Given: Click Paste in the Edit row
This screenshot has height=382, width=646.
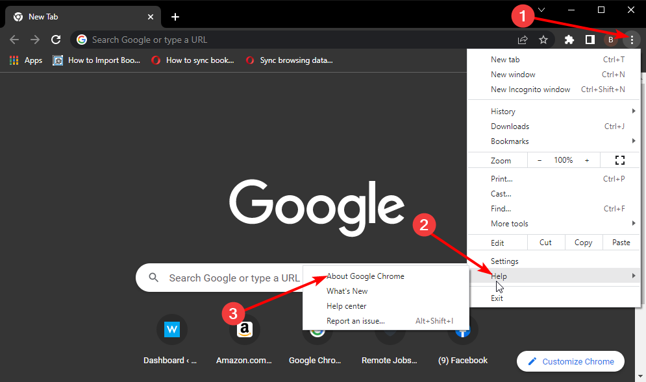Looking at the screenshot, I should point(621,243).
